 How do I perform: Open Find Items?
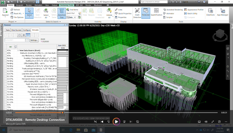coord(72,10)
